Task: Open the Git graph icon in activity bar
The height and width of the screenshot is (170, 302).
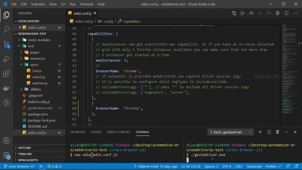Action: click(6, 102)
